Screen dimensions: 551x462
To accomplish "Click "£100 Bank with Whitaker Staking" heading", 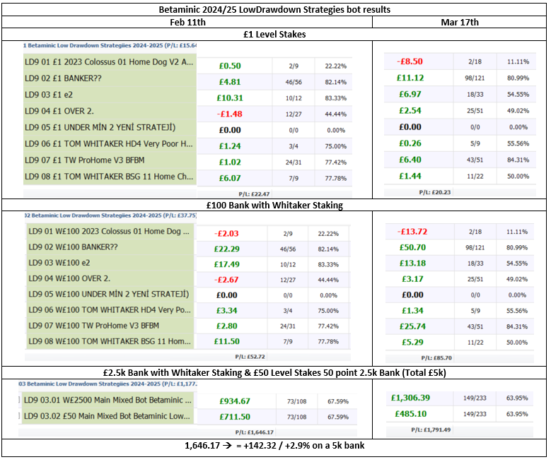I will point(274,204).
